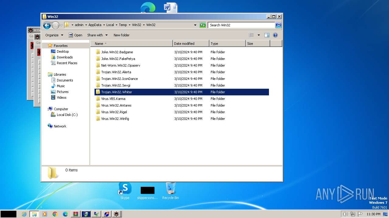Click the search magnifier icon

coord(278,25)
